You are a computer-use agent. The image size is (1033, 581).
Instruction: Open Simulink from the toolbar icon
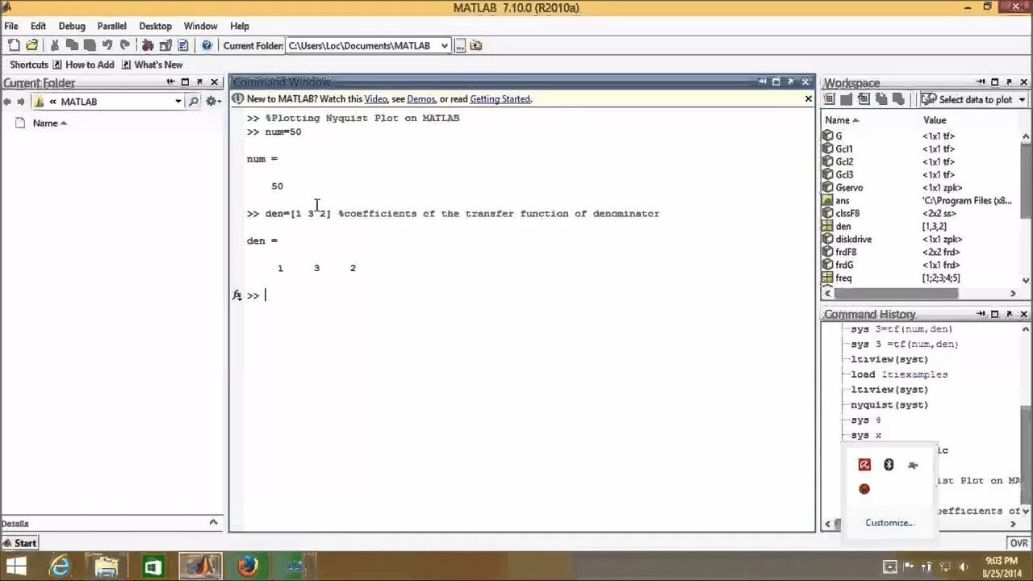coord(148,46)
